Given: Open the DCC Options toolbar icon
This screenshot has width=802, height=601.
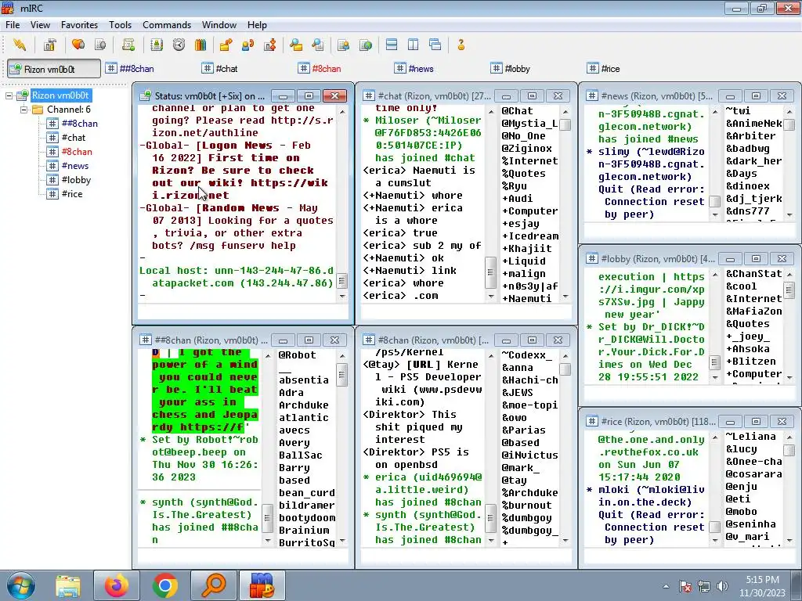Looking at the screenshot, I should (x=270, y=45).
